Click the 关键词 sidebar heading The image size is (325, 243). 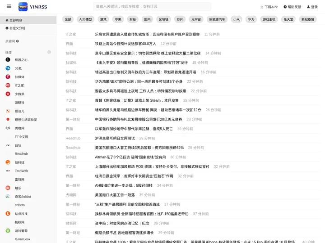point(10,41)
